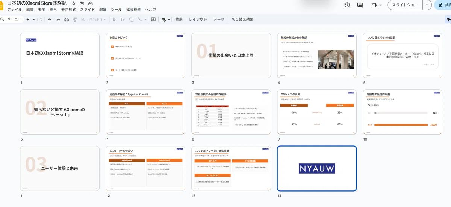Click the あ input tools icon
Viewport: 451px width, 207px height.
click(163, 19)
